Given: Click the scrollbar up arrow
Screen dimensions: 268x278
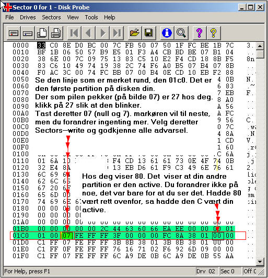Looking at the screenshot, I should (x=260, y=46).
